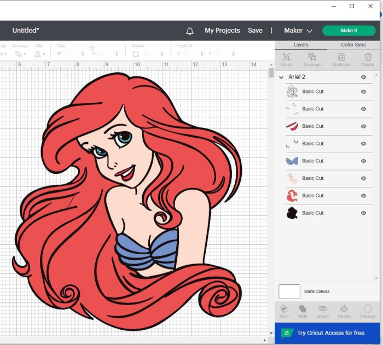
Task: Click the Ariel image on the canvas
Action: pos(127,200)
